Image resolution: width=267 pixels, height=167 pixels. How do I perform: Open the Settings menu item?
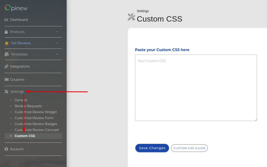17,92
